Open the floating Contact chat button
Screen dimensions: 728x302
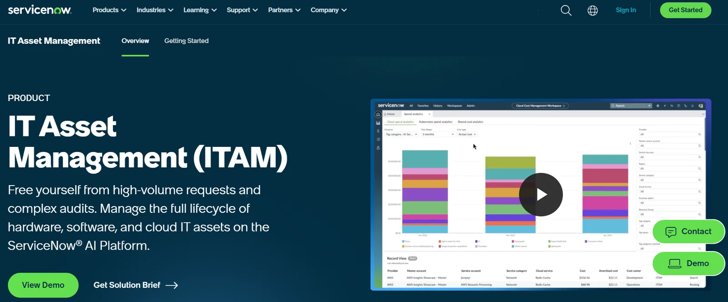point(688,232)
